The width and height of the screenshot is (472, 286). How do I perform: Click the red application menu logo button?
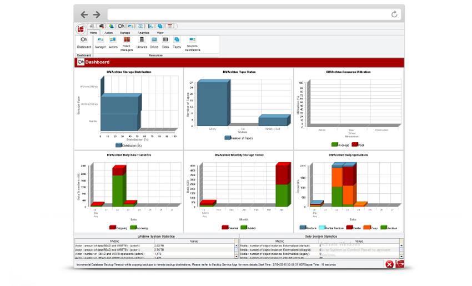[81, 29]
